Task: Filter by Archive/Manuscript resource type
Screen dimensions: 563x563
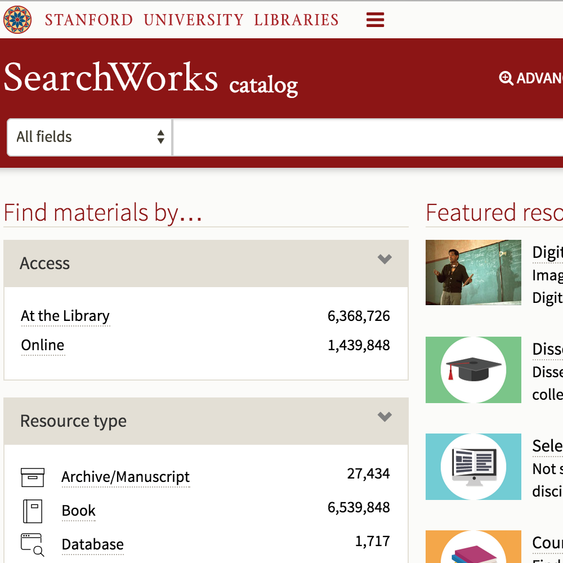Action: pyautogui.click(x=126, y=477)
